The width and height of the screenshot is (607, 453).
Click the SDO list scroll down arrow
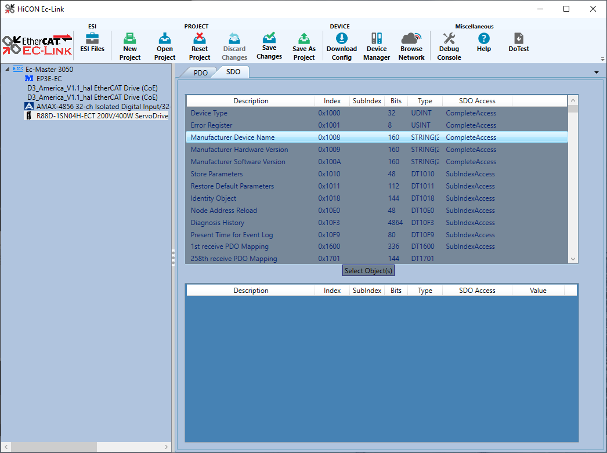coord(573,259)
